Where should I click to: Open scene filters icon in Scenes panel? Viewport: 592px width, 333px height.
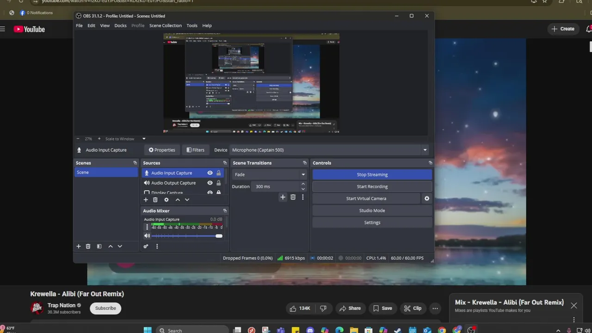click(x=99, y=247)
